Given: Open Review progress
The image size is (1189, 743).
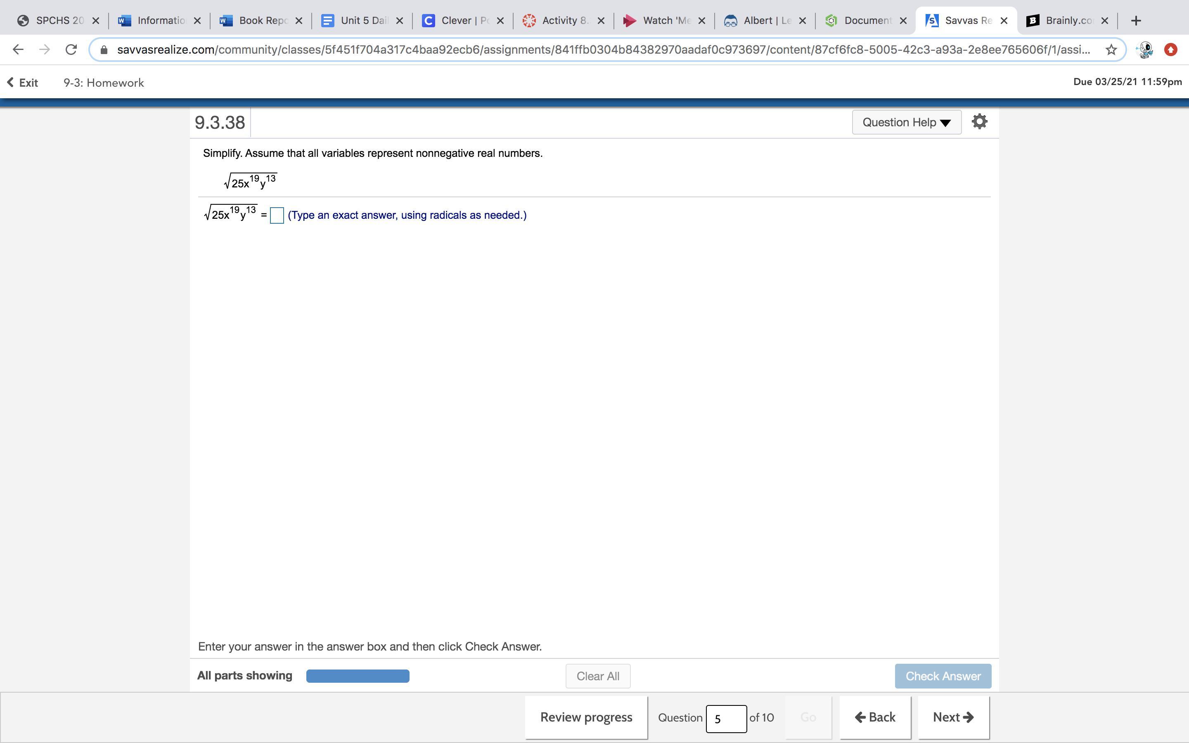Looking at the screenshot, I should (x=586, y=717).
